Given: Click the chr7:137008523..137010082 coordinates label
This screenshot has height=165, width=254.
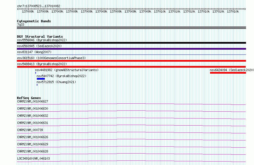Looking at the screenshot, I should tap(39, 6).
